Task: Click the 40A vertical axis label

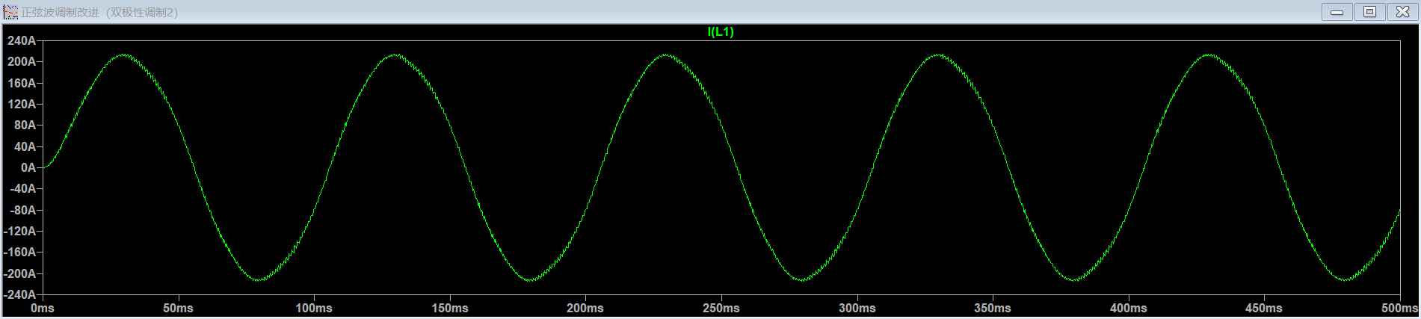Action: 25,146
